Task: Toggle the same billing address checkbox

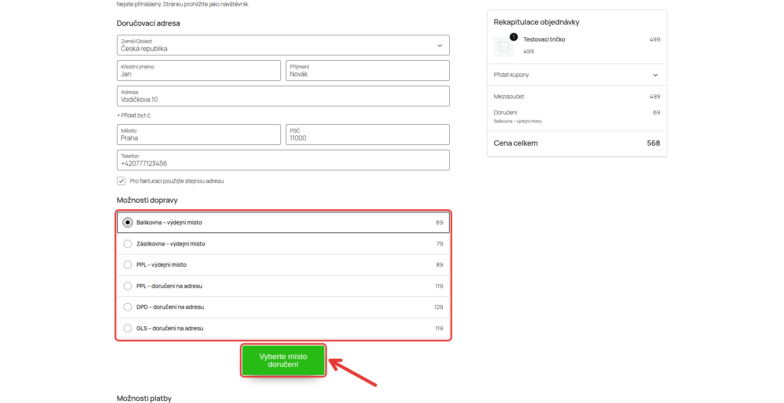Action: 121,181
